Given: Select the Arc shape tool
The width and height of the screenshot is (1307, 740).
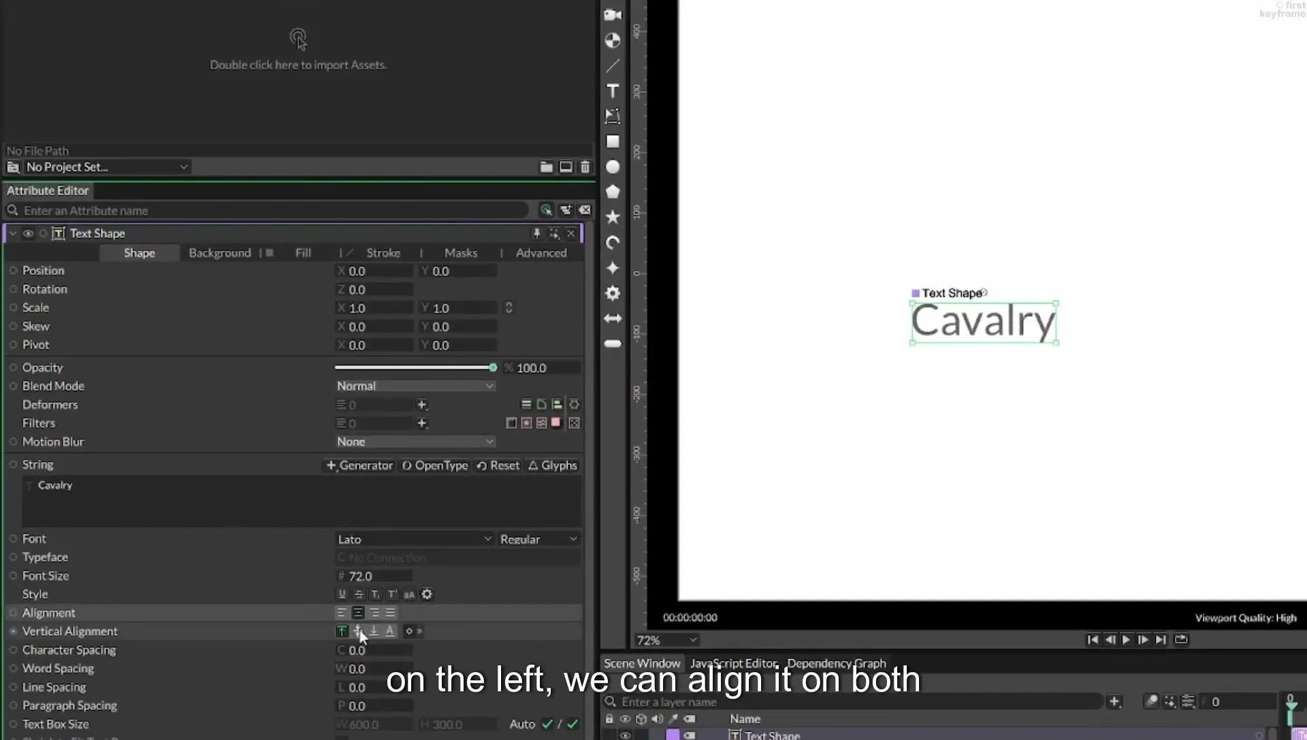Looking at the screenshot, I should 613,242.
